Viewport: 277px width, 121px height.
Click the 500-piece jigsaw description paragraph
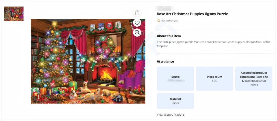point(214,44)
